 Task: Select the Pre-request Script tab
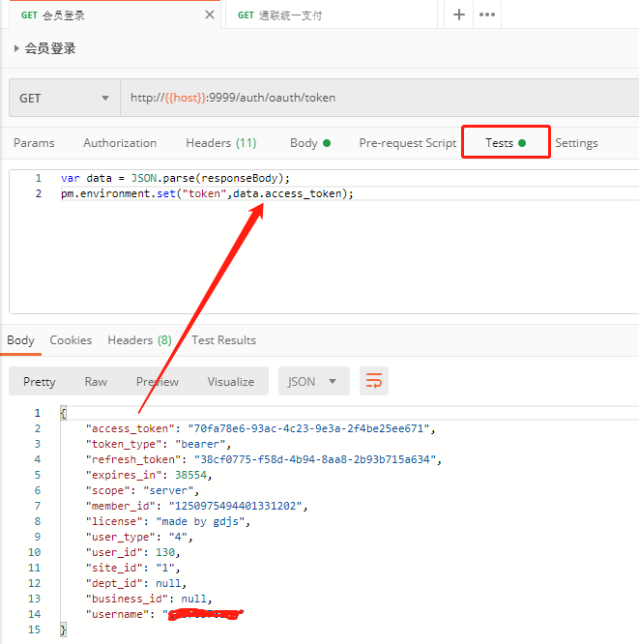[x=407, y=143]
